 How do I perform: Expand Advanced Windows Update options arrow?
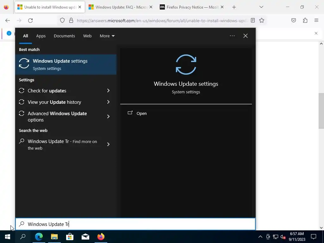point(108,116)
